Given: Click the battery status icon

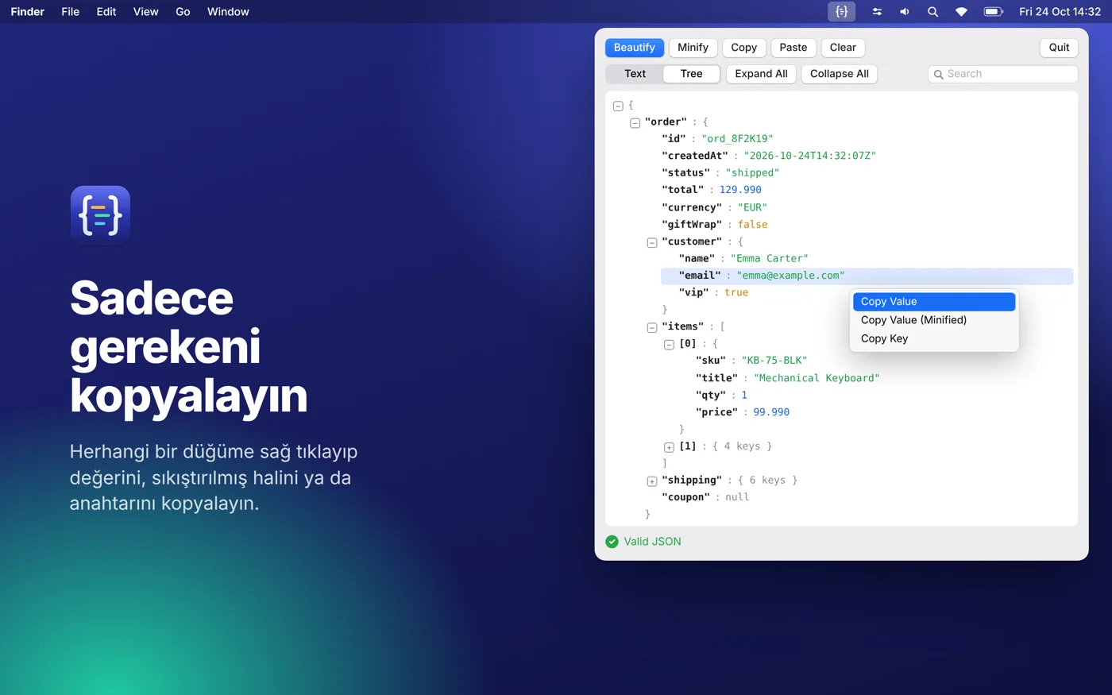Looking at the screenshot, I should (993, 12).
